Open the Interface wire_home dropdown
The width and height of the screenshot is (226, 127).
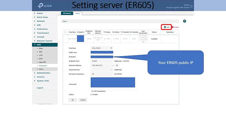pyautogui.click(x=102, y=48)
